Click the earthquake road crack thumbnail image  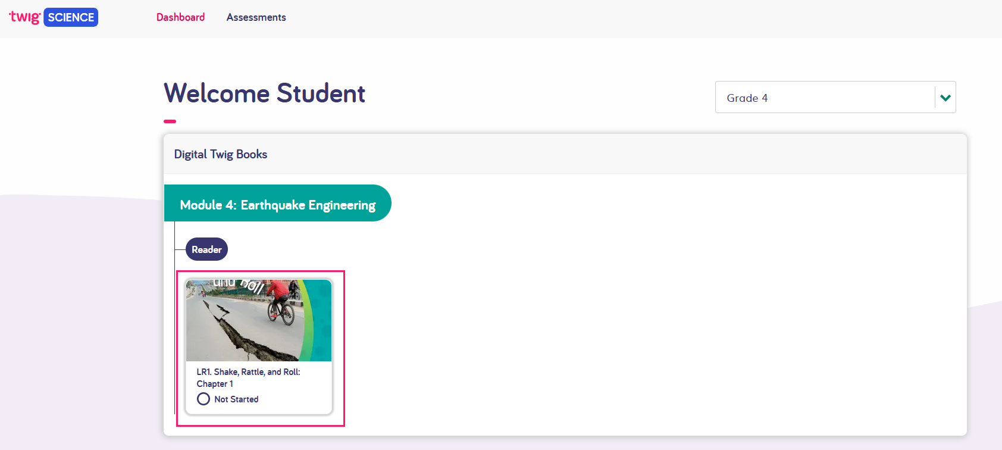[x=259, y=320]
